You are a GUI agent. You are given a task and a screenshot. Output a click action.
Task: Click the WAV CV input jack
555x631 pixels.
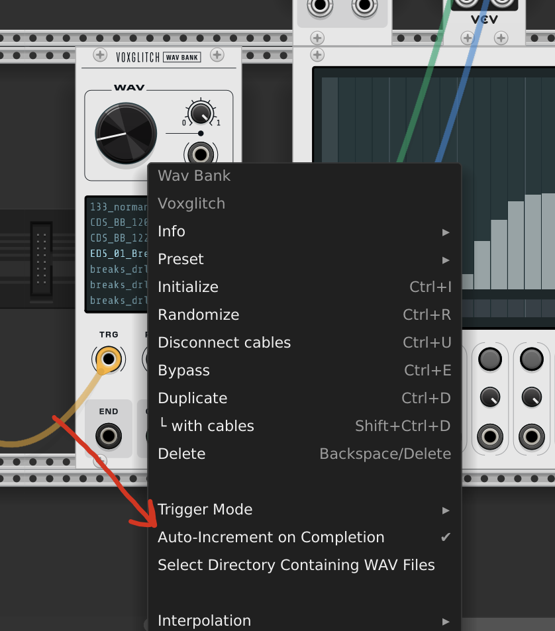tap(199, 154)
